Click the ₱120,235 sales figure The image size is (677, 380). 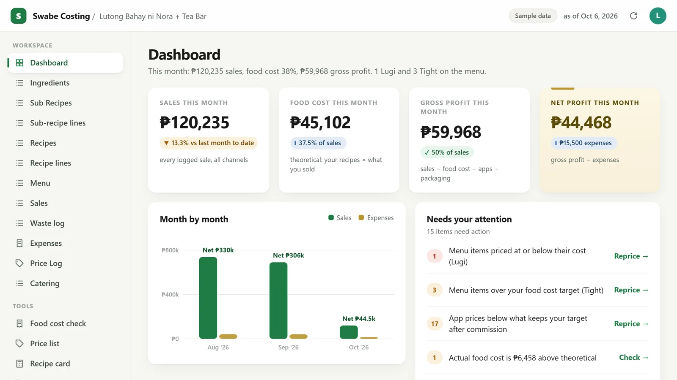pos(195,122)
